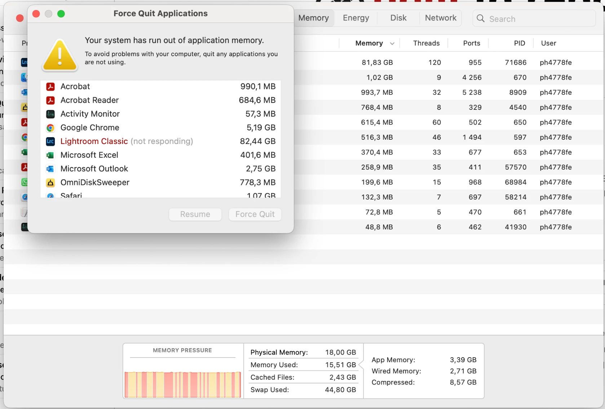
Task: Select OmniDiskSweeper in the list
Action: point(95,183)
